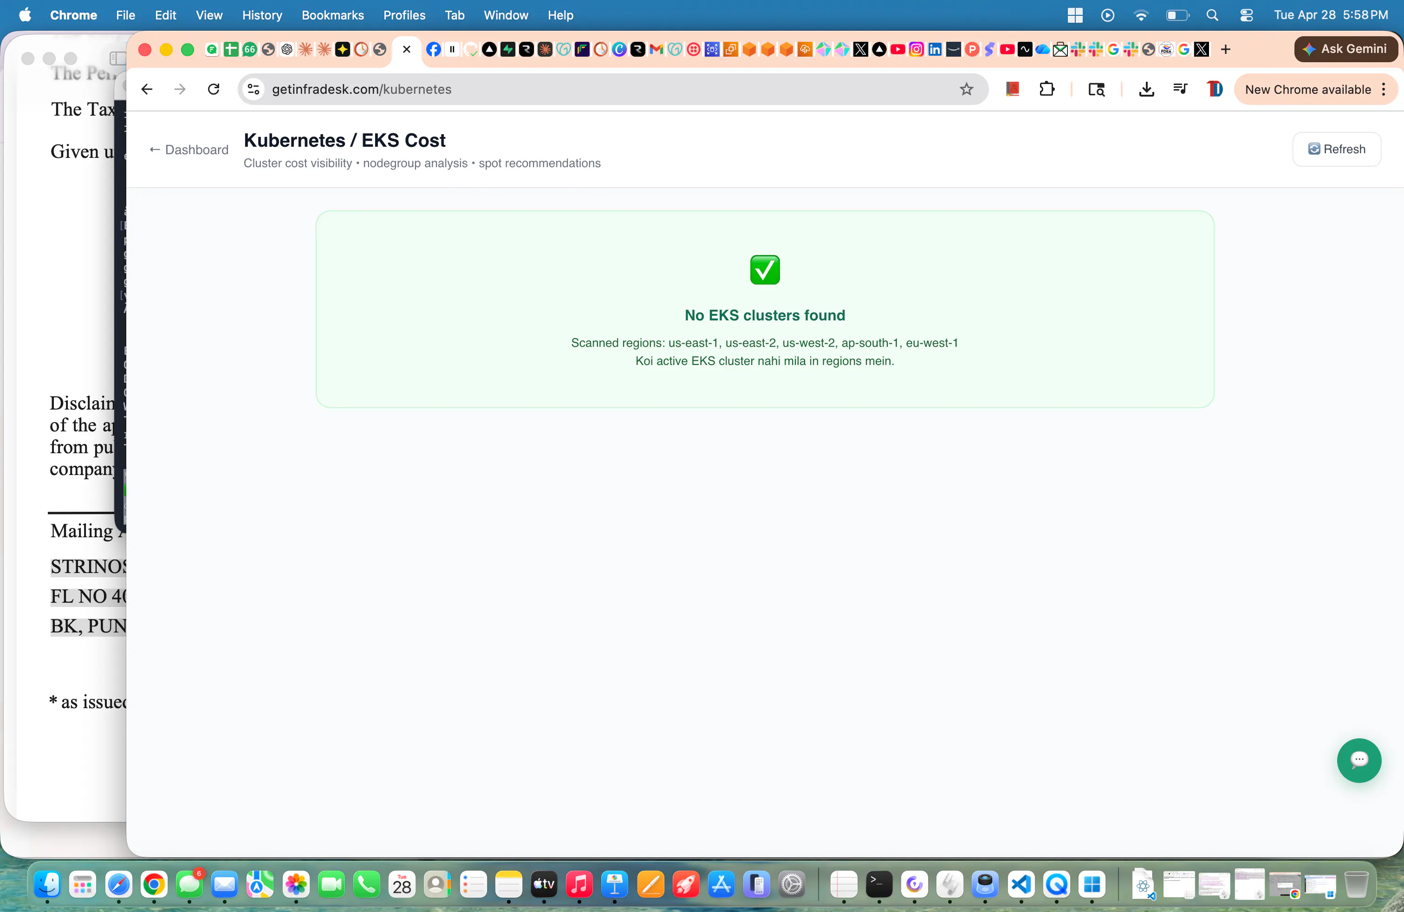Open Terminal from the Dock
This screenshot has width=1404, height=912.
pyautogui.click(x=879, y=884)
